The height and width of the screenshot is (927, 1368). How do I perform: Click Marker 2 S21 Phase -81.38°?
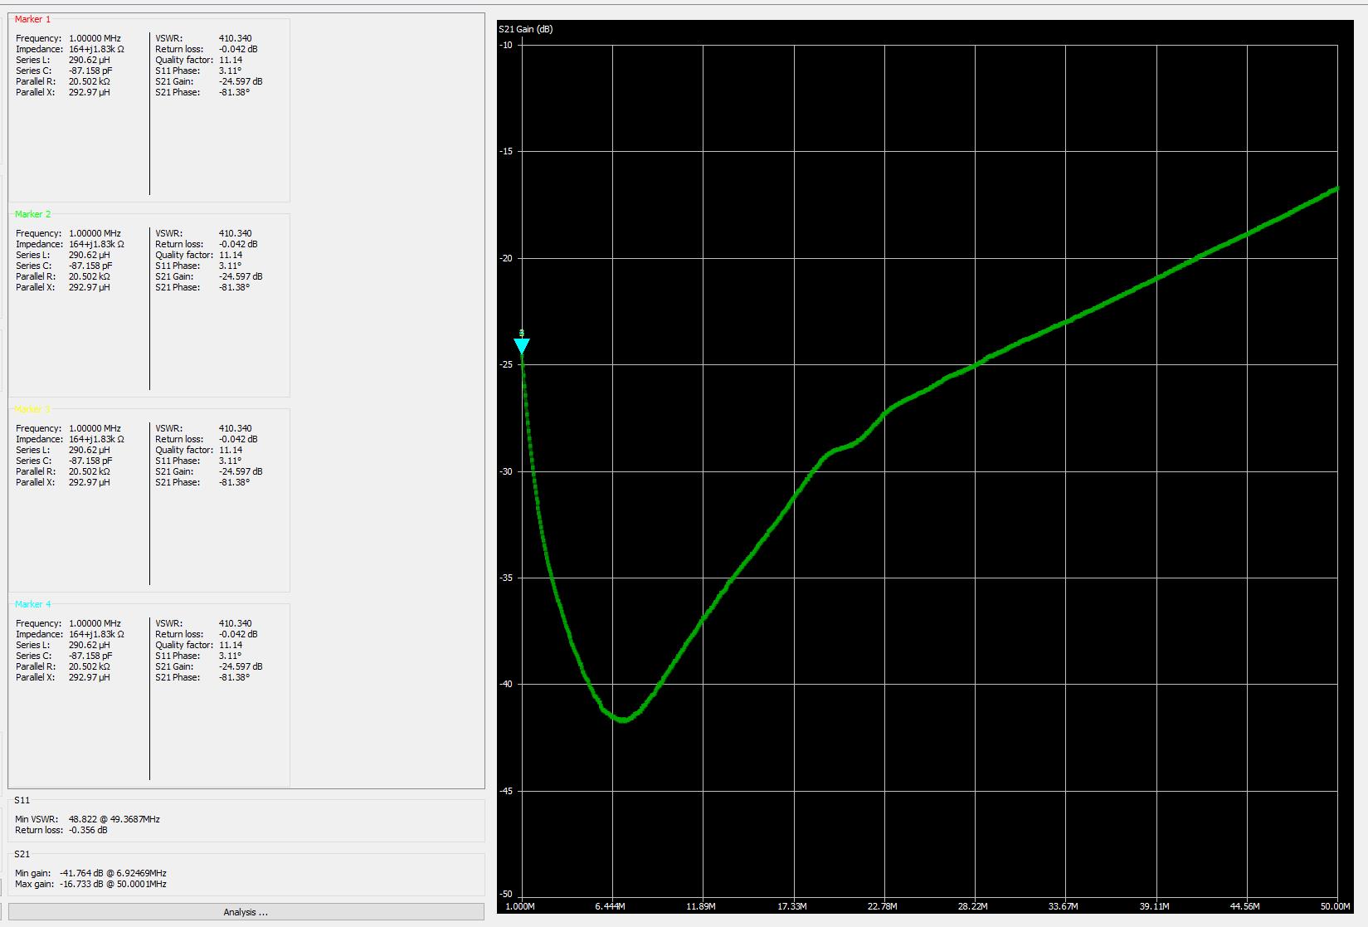(x=234, y=287)
